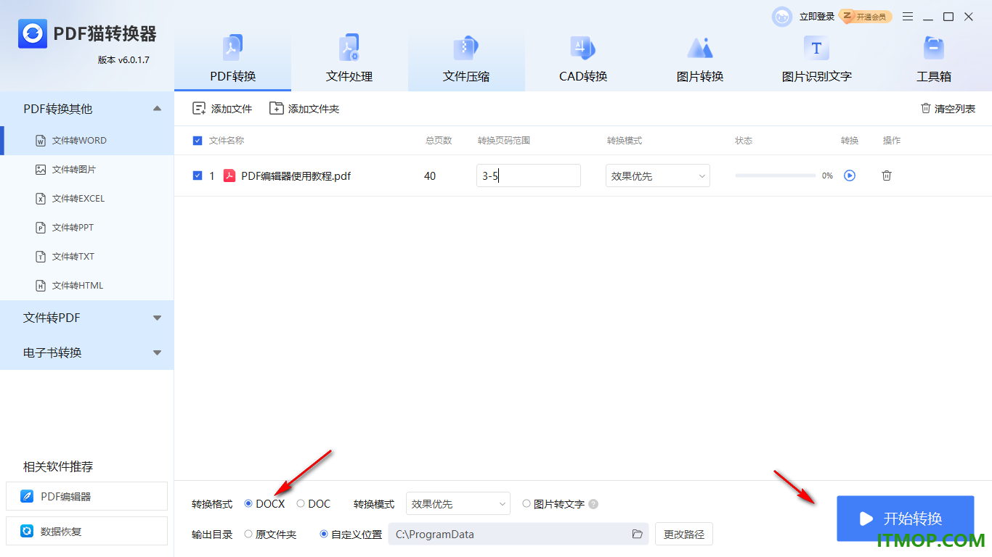Open the row's 效果优先 mode dropdown
The width and height of the screenshot is (992, 557).
(x=658, y=176)
